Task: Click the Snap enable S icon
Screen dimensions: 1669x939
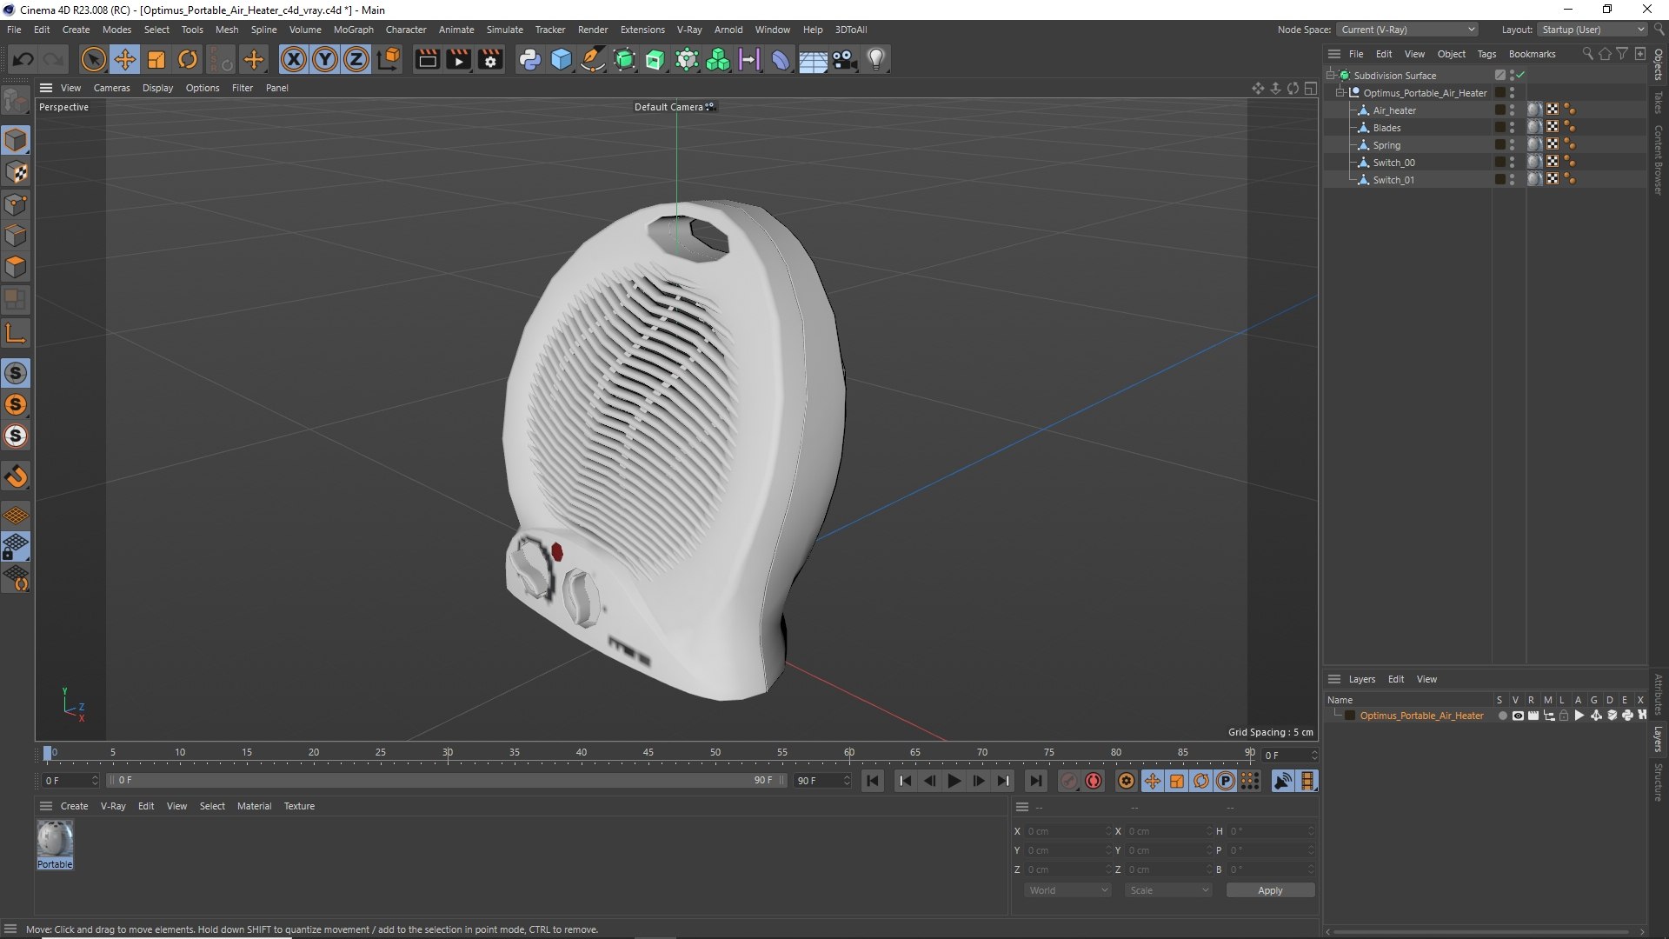Action: click(16, 373)
